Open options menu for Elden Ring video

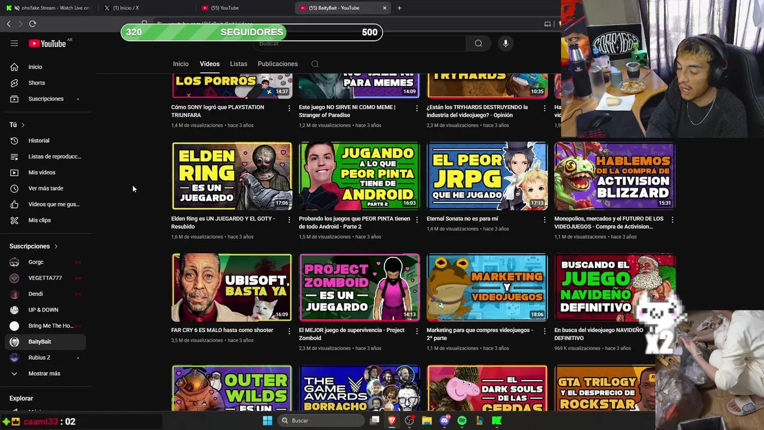click(x=289, y=220)
